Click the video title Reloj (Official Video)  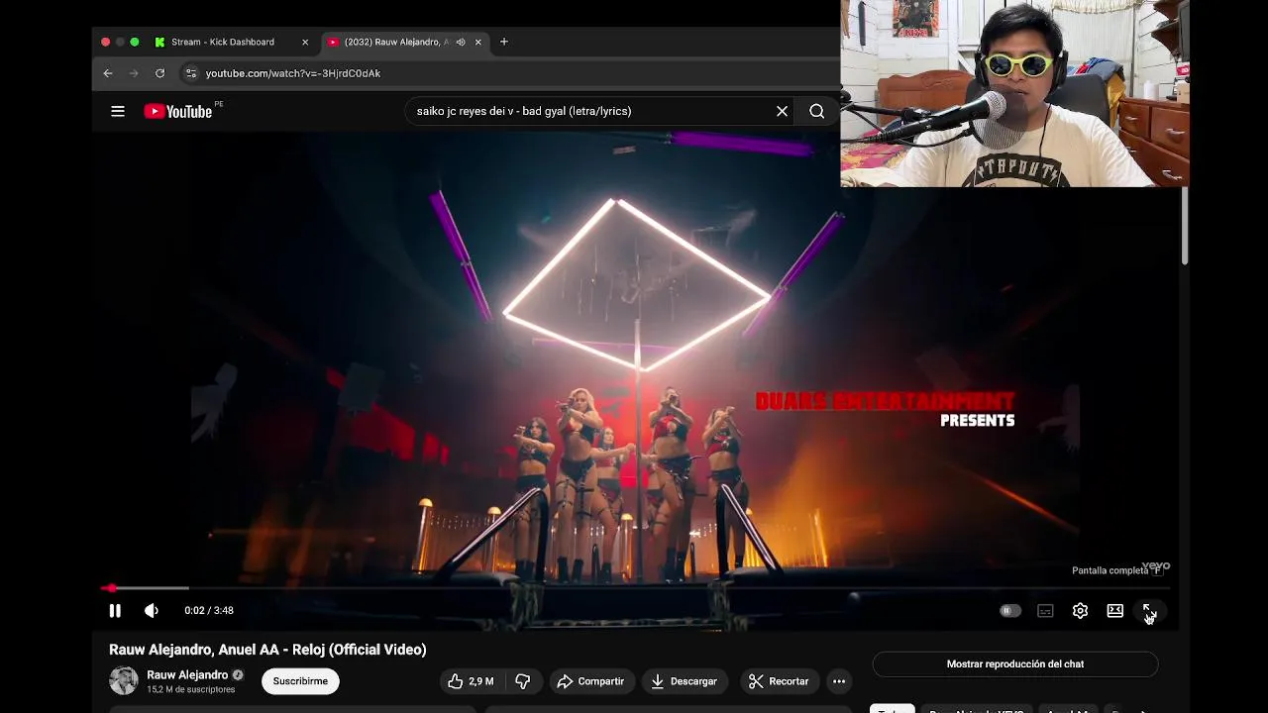(267, 650)
